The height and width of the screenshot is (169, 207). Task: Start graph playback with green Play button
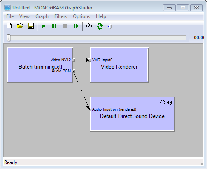point(44,26)
